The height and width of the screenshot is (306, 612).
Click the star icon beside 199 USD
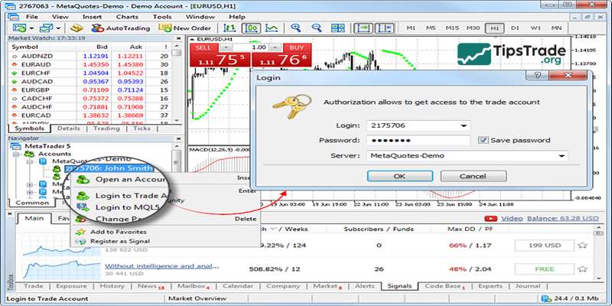pyautogui.click(x=582, y=246)
